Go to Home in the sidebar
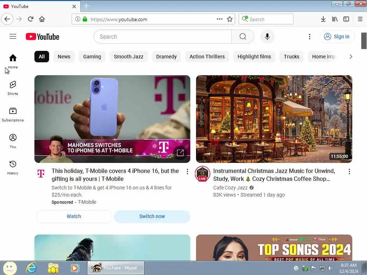The image size is (367, 275). pos(13,61)
